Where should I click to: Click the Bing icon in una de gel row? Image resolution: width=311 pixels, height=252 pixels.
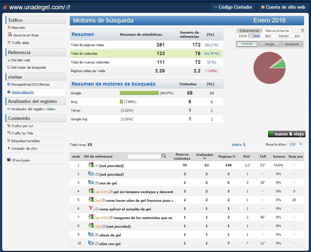(x=91, y=182)
